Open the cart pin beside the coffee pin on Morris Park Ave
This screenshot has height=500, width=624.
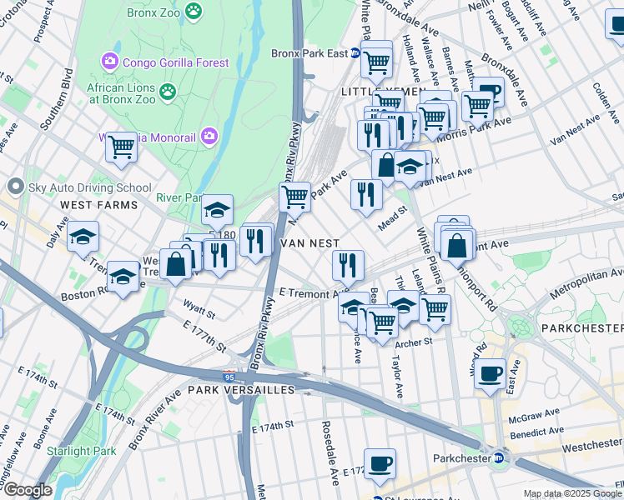pyautogui.click(x=478, y=109)
